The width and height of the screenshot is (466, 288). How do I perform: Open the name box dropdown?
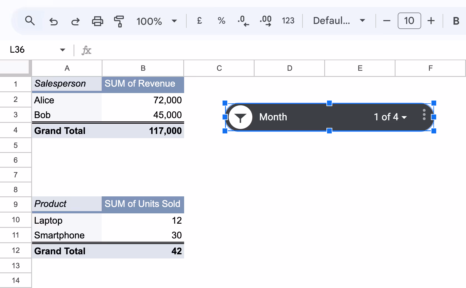coord(62,50)
